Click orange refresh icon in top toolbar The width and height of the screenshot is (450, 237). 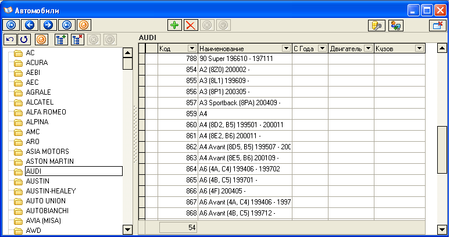[x=84, y=25]
